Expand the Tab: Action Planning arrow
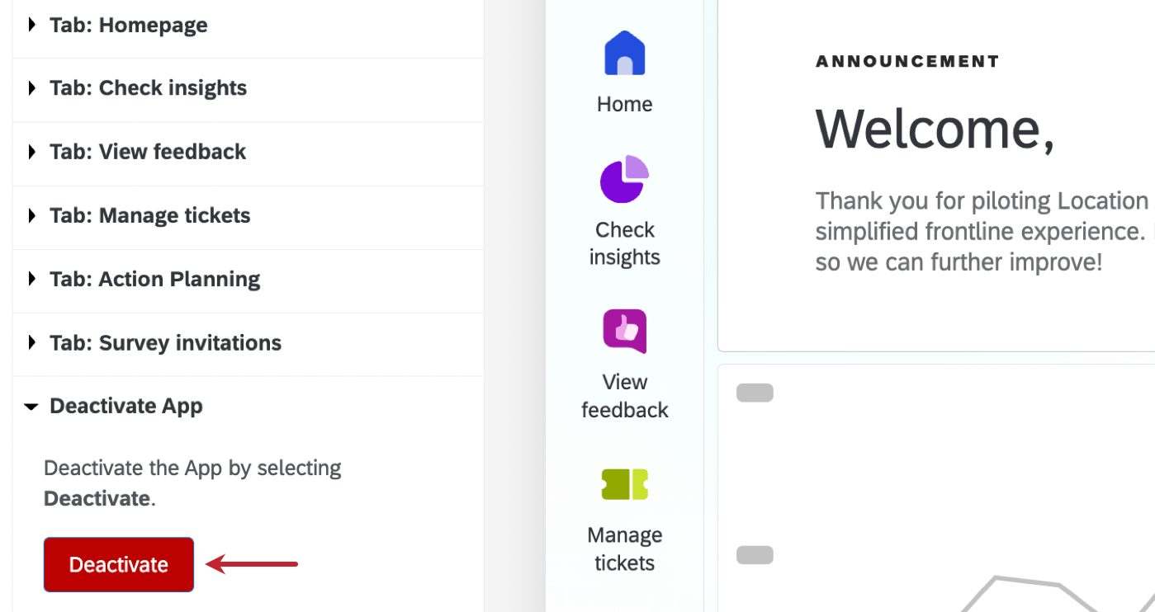The width and height of the screenshot is (1155, 612). 32,279
